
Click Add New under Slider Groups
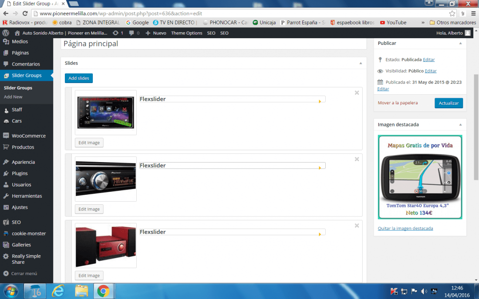(13, 96)
